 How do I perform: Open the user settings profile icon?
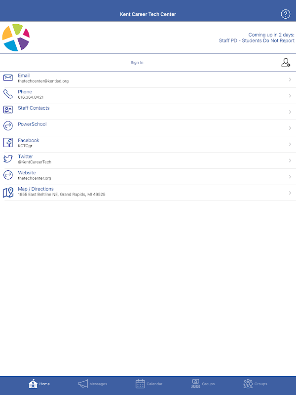[286, 63]
